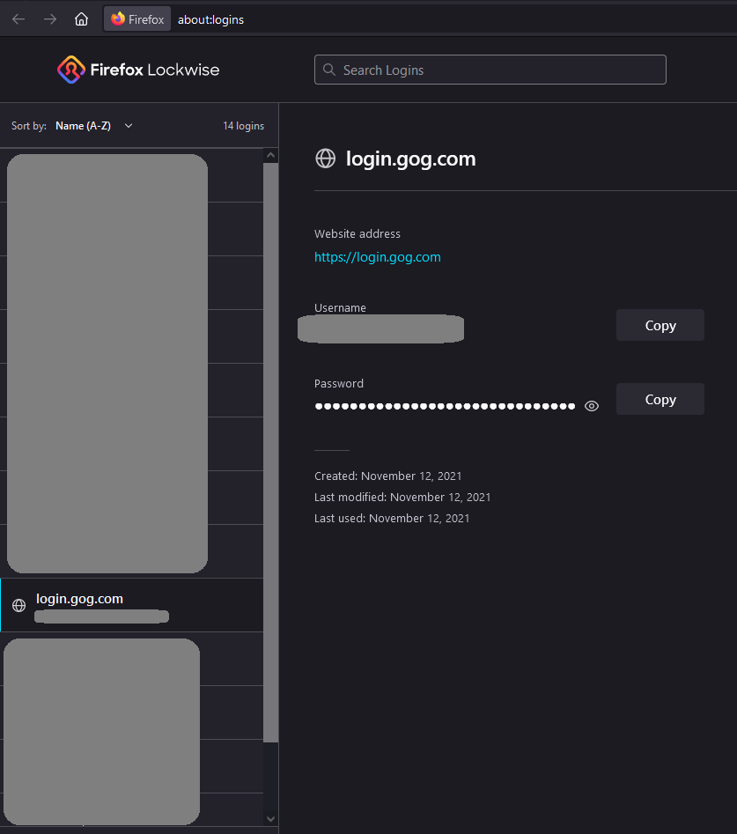Click the Firefox identity badge in address bar

(137, 19)
